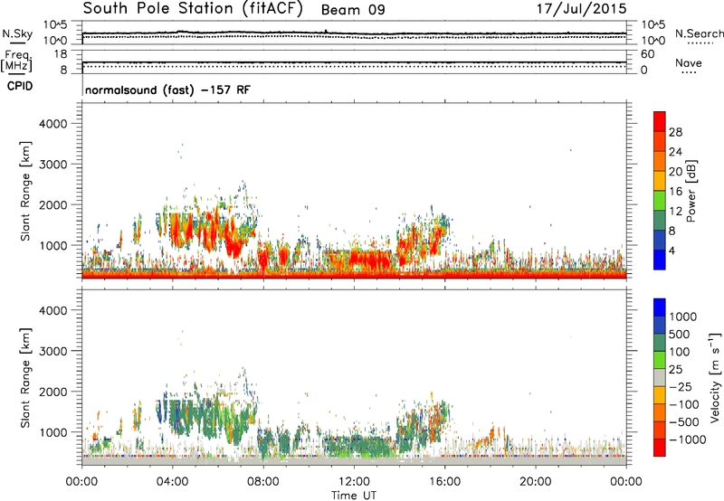
Task: Click the 'Freq. [MHz]' axis label
Action: [x=16, y=61]
